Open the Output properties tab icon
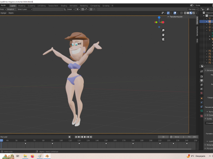This screenshot has height=159, width=213. [x=201, y=81]
